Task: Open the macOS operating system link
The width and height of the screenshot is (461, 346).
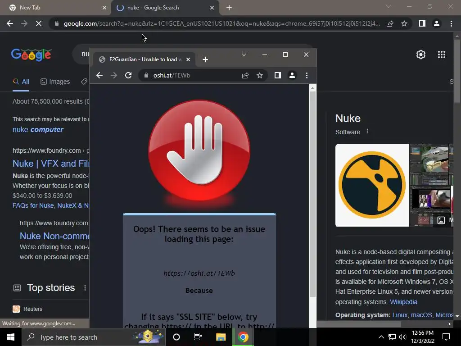Action: [421, 315]
